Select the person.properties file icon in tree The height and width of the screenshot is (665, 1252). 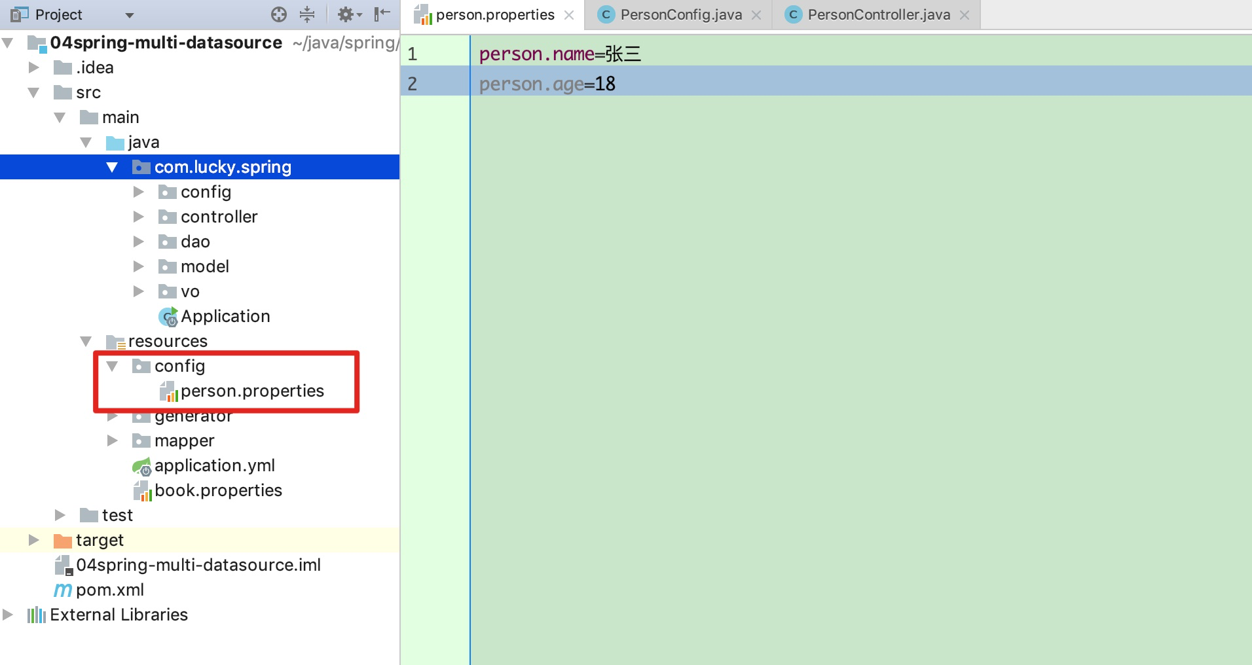point(168,391)
